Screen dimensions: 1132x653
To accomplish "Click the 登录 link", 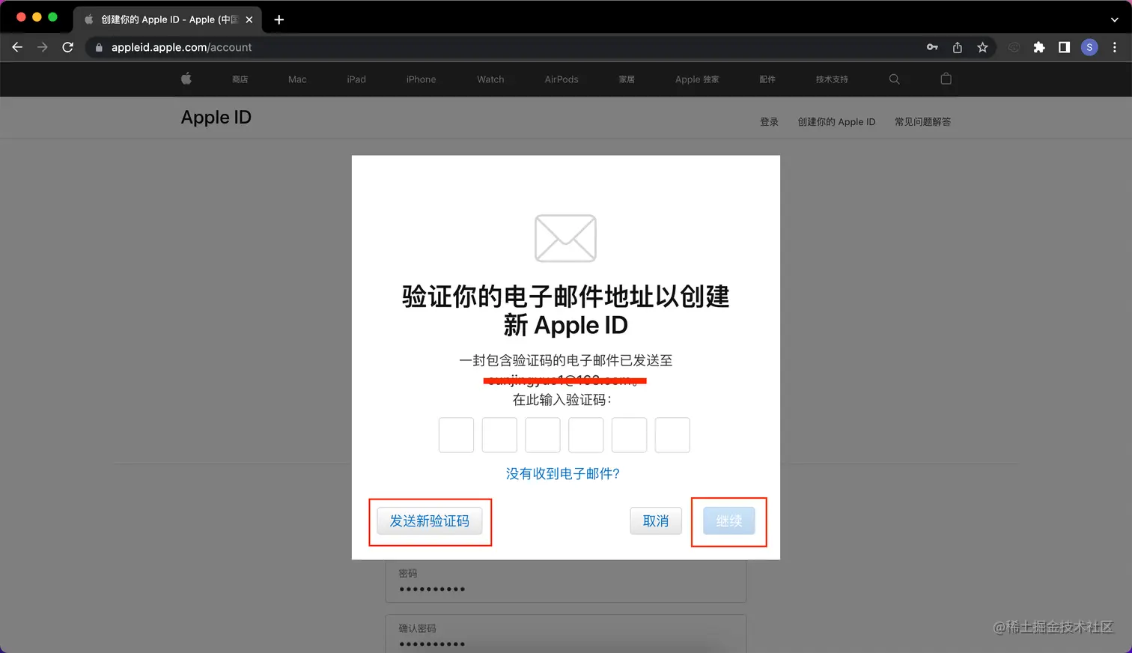I will (x=770, y=121).
